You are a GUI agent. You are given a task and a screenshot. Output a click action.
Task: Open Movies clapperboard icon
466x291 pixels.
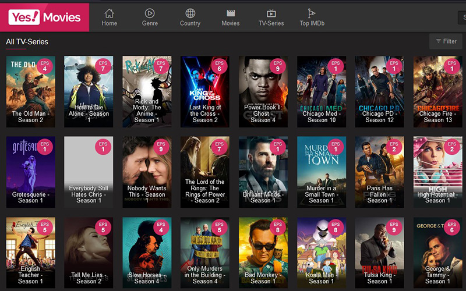click(x=231, y=13)
